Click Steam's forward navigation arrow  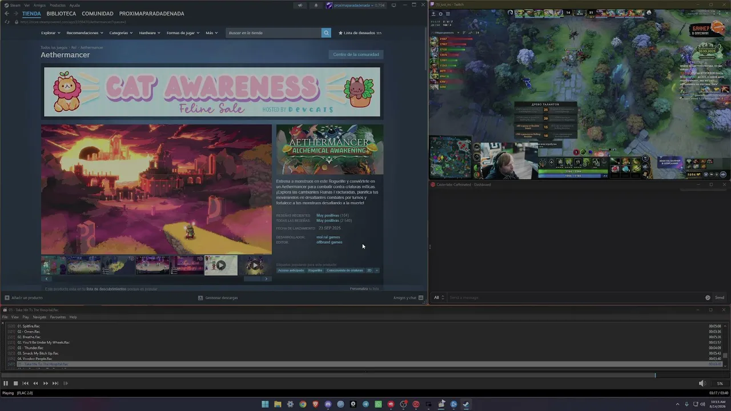click(x=16, y=14)
